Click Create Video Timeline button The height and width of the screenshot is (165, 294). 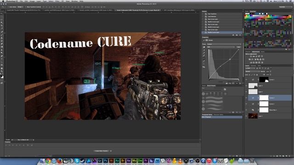[102, 151]
